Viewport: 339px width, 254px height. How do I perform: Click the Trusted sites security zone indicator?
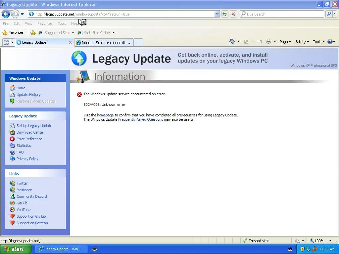pos(256,241)
